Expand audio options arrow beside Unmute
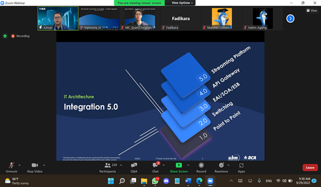Screen dimensions: 321x187 [x=19, y=165]
